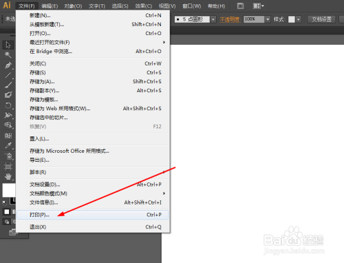Expand the 脚本(R) submenu
Viewport: 344px width, 263px height.
click(x=93, y=172)
